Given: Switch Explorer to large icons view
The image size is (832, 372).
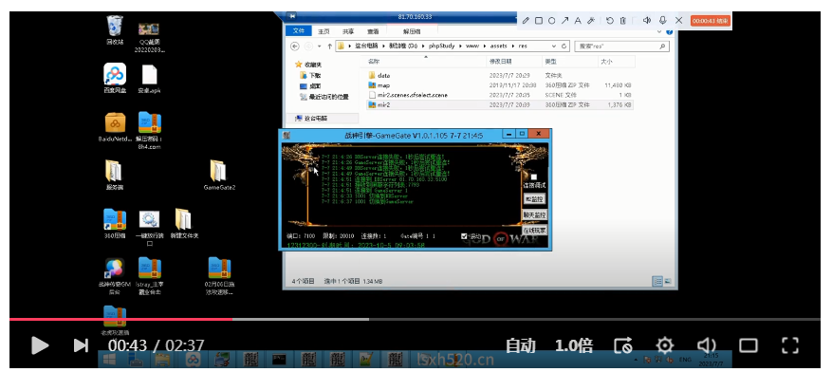Looking at the screenshot, I should (x=668, y=281).
